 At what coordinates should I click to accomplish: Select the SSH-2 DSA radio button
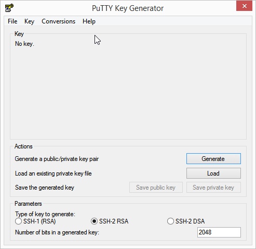point(170,221)
